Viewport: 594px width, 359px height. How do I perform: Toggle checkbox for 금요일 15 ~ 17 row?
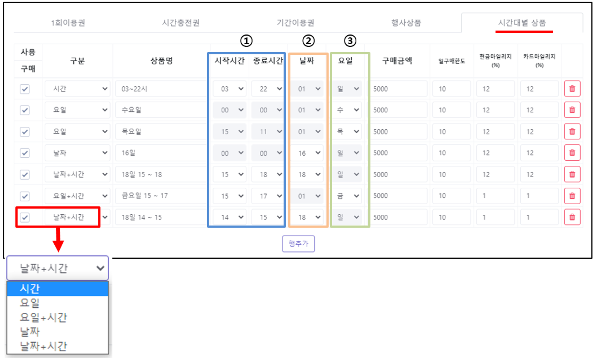point(25,196)
